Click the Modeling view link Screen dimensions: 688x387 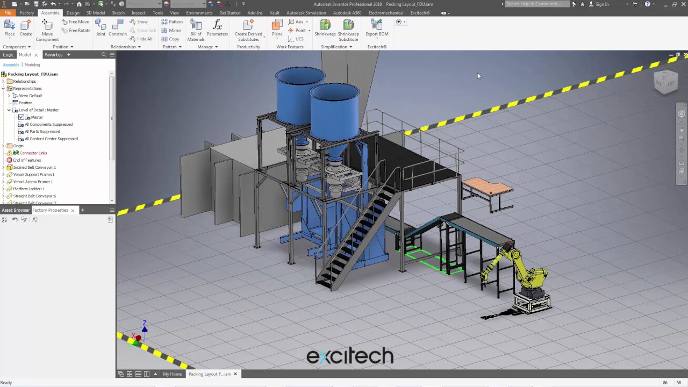(32, 65)
